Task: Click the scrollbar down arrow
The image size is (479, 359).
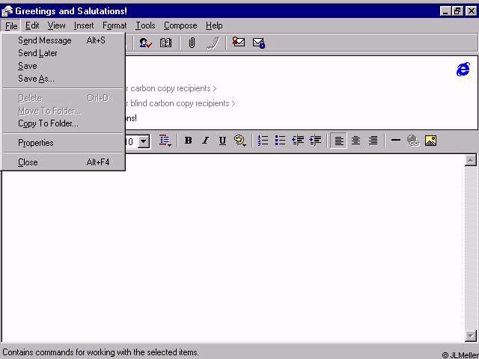Action: (471, 336)
